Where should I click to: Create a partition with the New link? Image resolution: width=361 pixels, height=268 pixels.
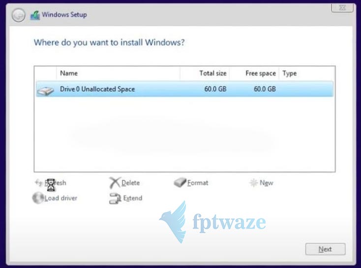[267, 183]
